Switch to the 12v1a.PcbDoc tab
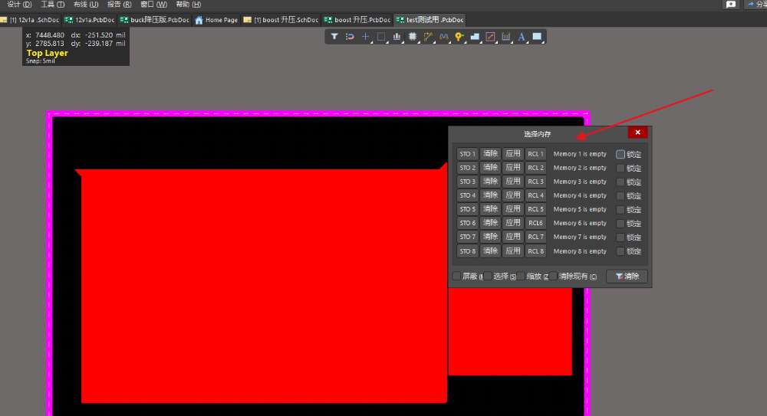The image size is (767, 416). [x=90, y=20]
